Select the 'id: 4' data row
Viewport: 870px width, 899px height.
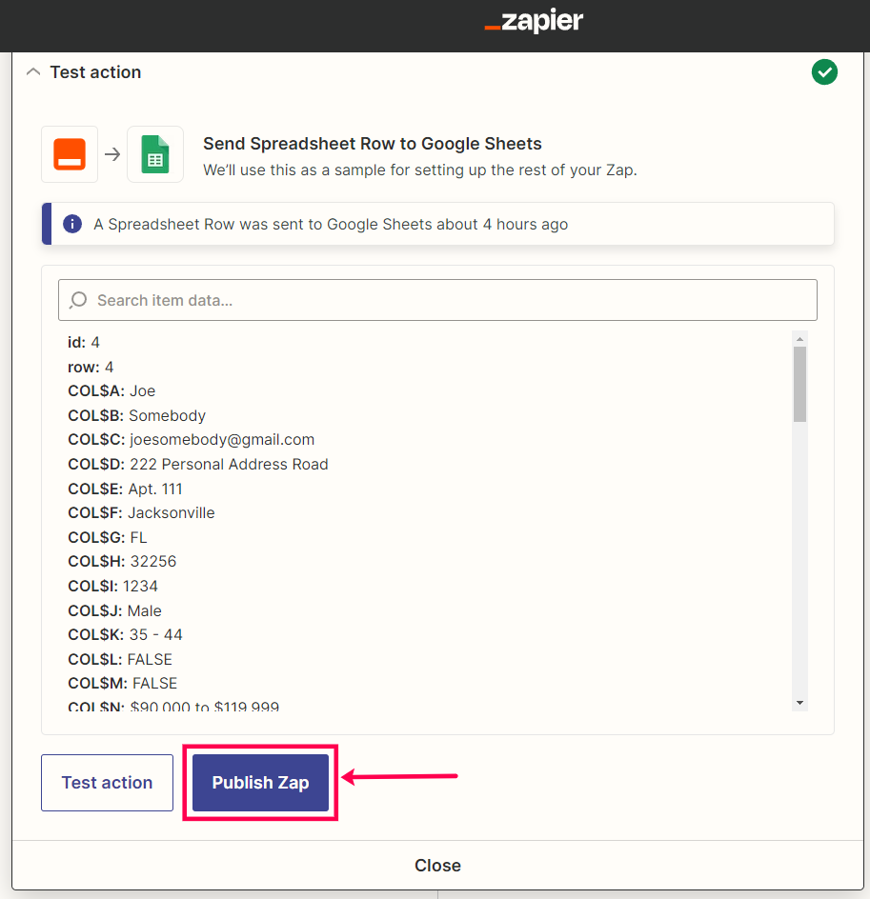point(84,342)
